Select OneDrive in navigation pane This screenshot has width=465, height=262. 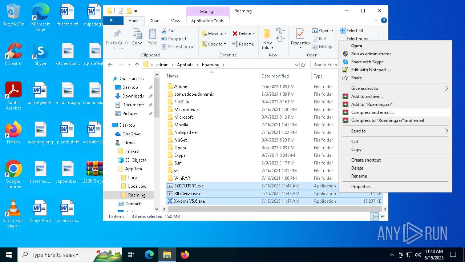[x=131, y=134]
